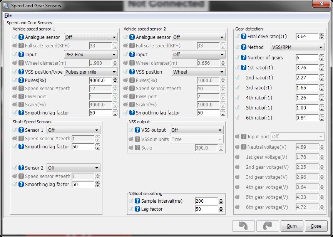The image size is (333, 237).
Task: Click the 5th ratio field 1.00
Action: click(307, 108)
